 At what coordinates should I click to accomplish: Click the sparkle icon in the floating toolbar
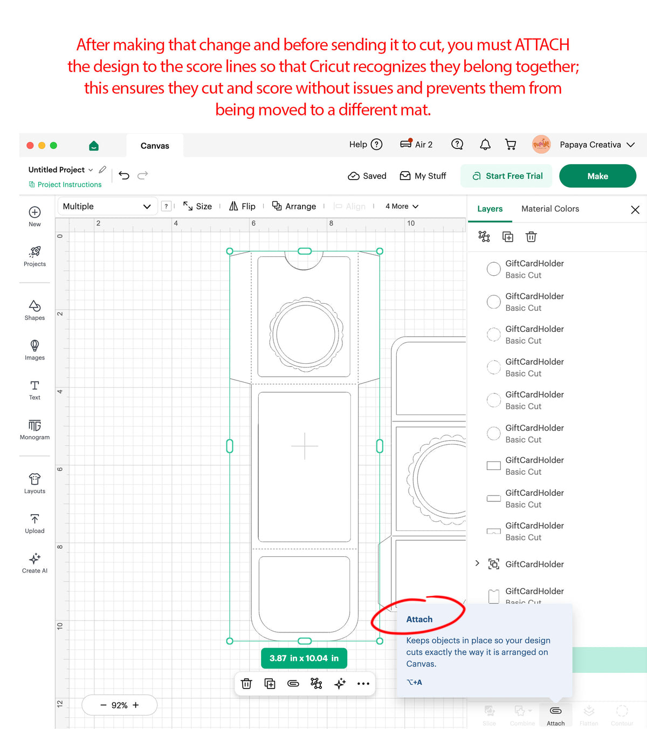340,684
